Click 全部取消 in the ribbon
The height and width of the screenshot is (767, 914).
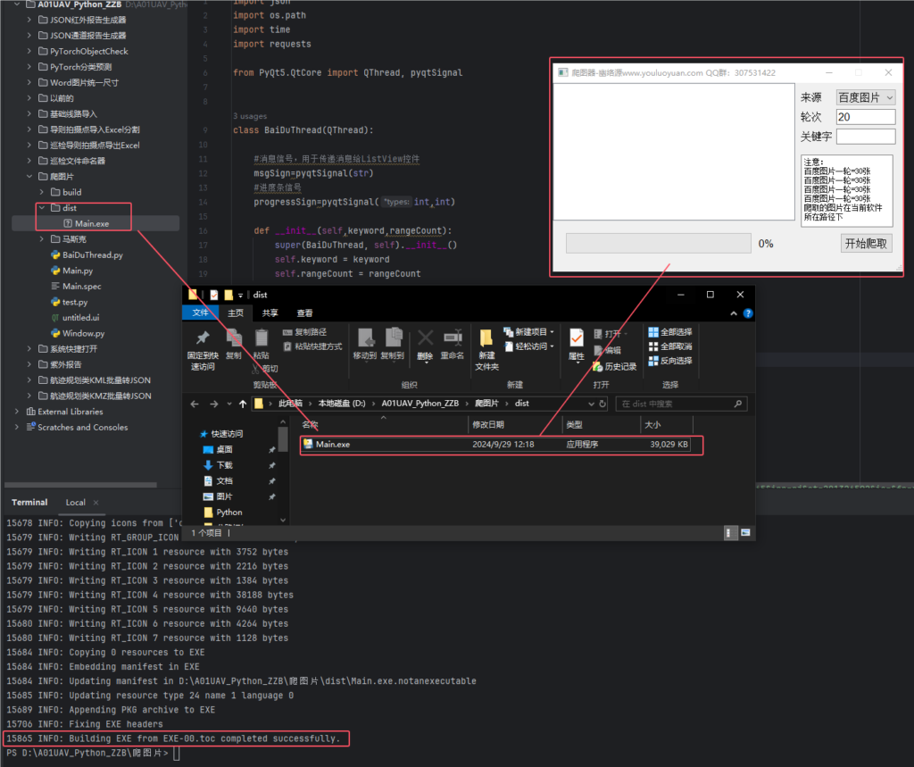coord(670,346)
